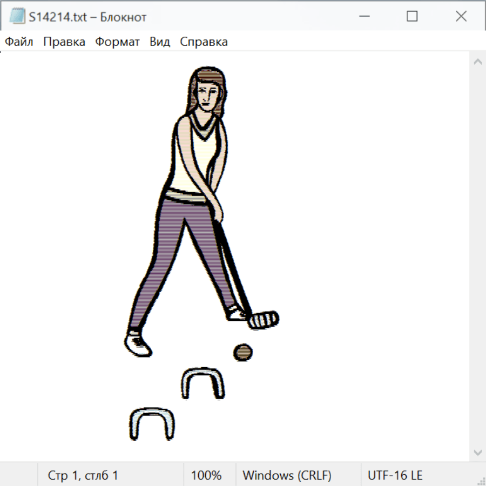The image size is (486, 486).
Task: Open the Справка menu
Action: coord(204,42)
